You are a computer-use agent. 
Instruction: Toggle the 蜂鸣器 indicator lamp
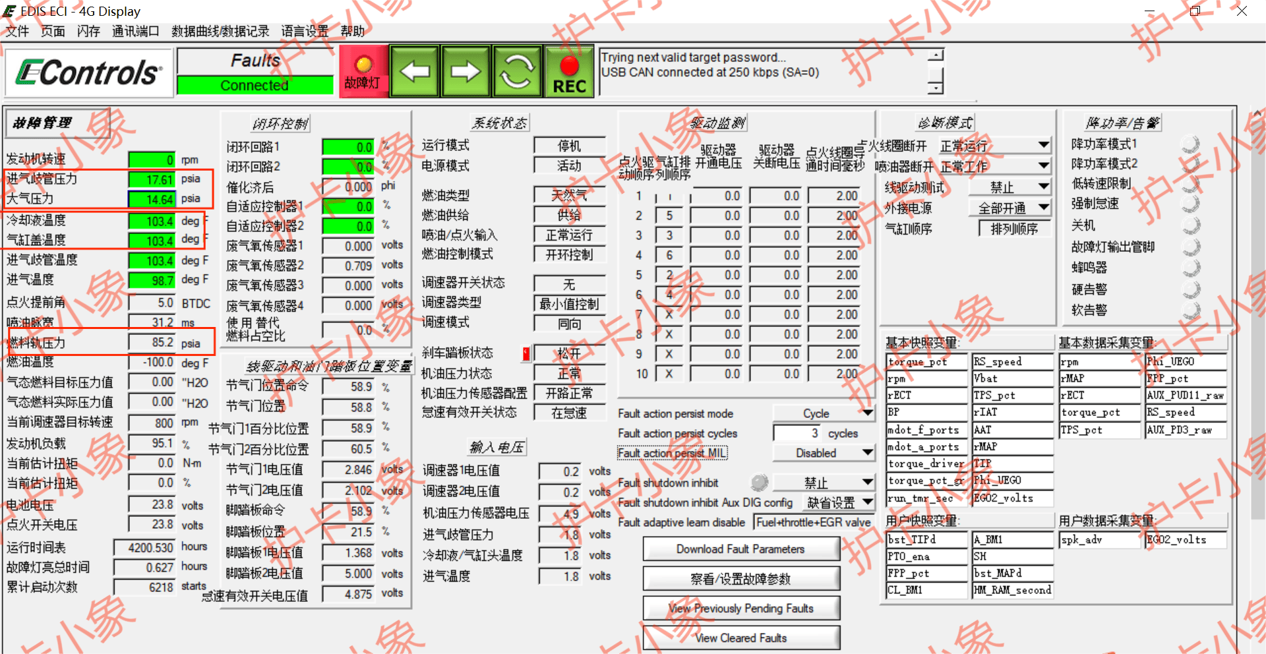[1191, 268]
